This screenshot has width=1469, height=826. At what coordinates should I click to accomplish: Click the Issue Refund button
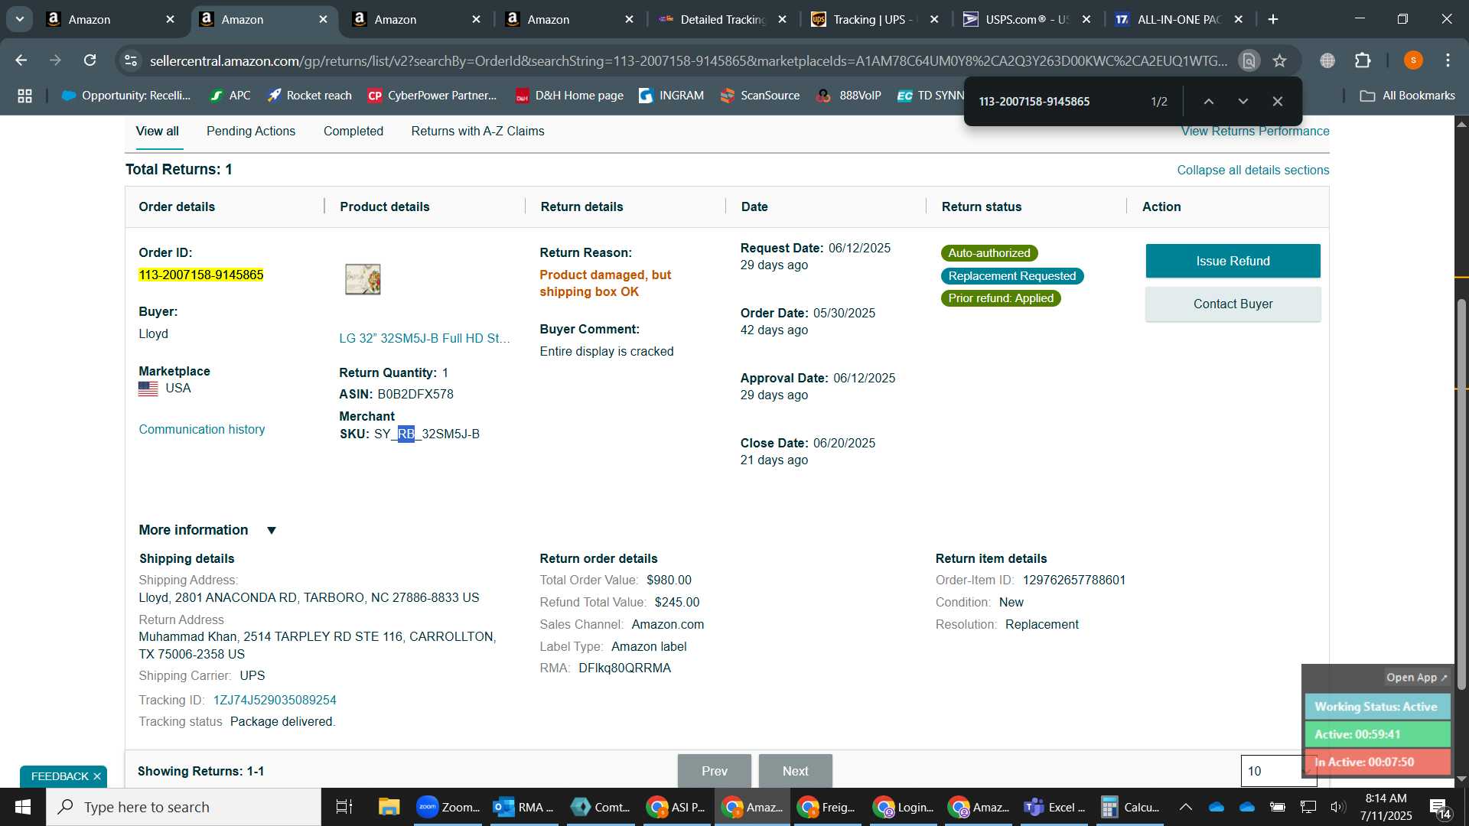pos(1233,261)
